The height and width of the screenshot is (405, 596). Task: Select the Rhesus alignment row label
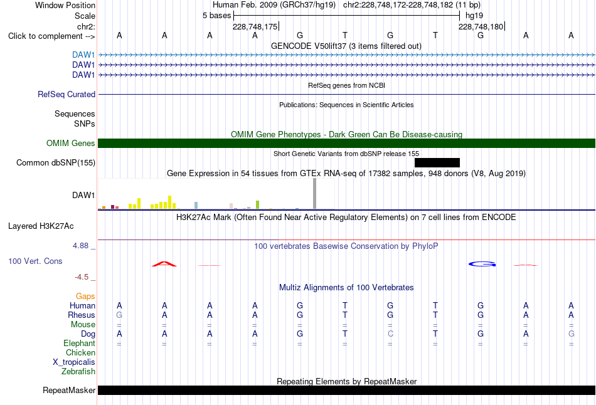click(x=82, y=315)
